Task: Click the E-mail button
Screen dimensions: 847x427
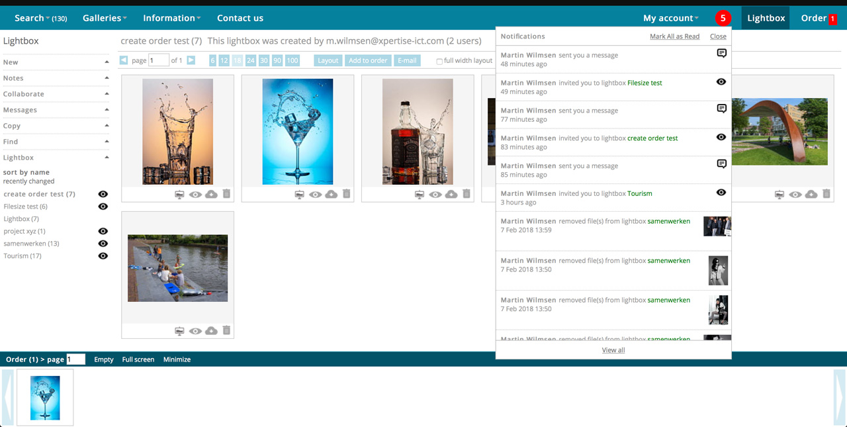Action: click(407, 60)
